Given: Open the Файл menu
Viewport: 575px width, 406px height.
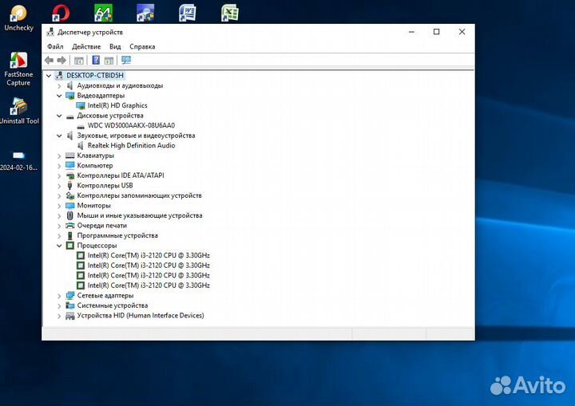Looking at the screenshot, I should click(55, 46).
